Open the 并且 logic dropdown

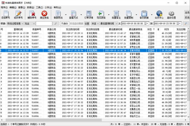[95, 23]
